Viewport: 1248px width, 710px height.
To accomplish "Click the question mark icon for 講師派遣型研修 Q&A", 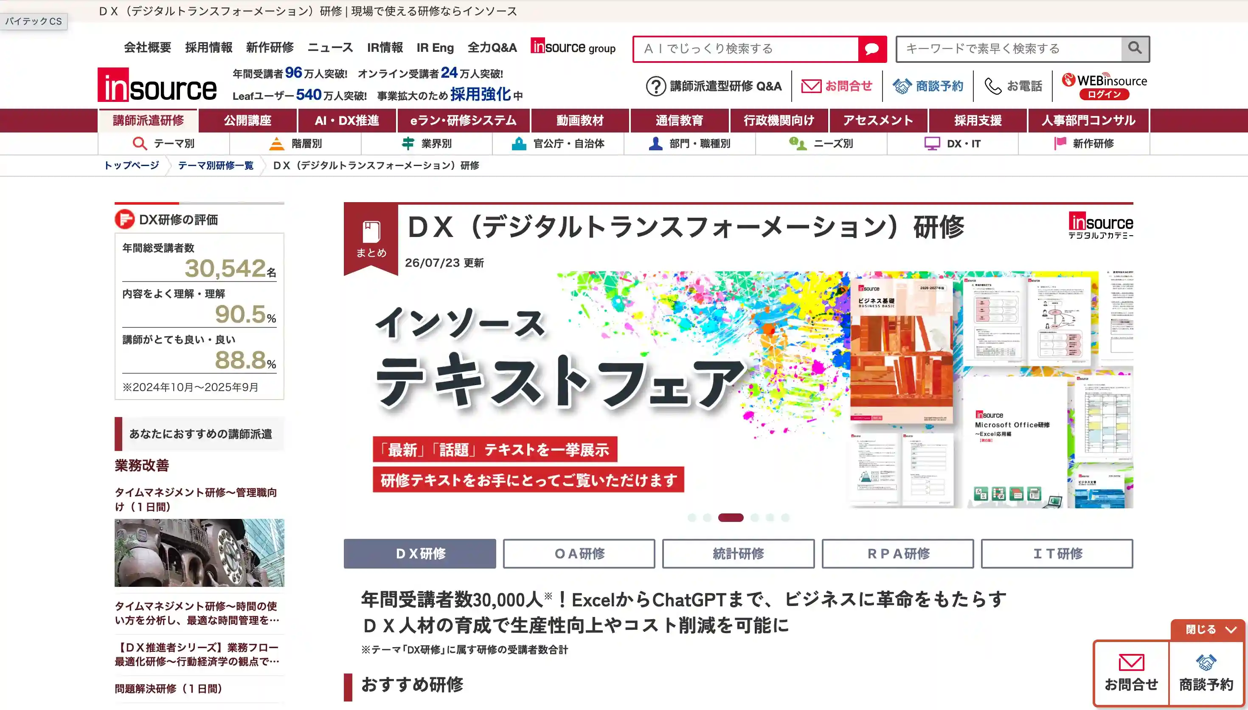I will point(655,86).
